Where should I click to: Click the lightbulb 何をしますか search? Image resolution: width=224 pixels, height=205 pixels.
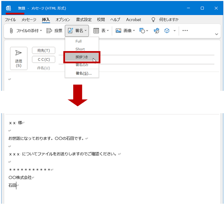point(153,19)
